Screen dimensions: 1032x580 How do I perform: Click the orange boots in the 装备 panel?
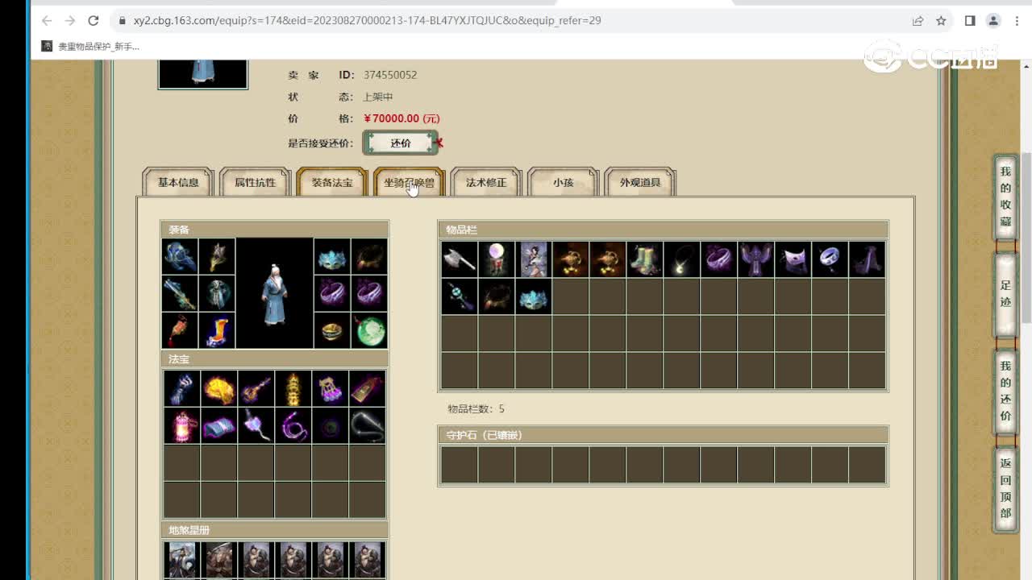pos(217,330)
